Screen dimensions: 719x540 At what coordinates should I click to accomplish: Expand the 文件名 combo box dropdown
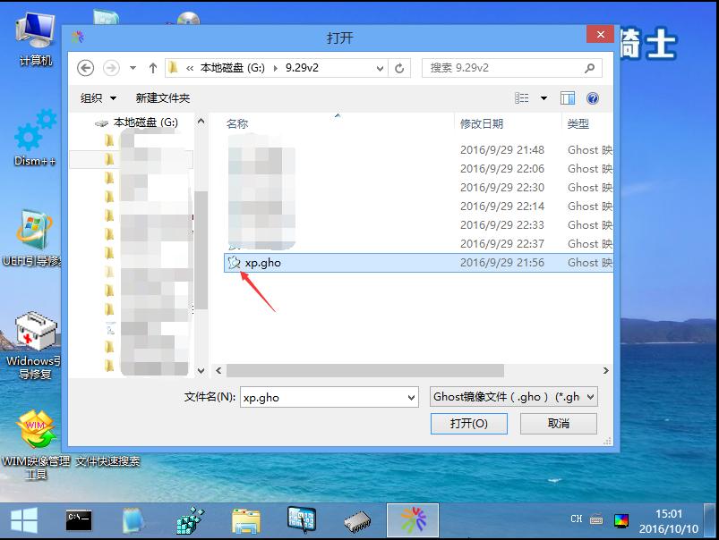(x=410, y=397)
